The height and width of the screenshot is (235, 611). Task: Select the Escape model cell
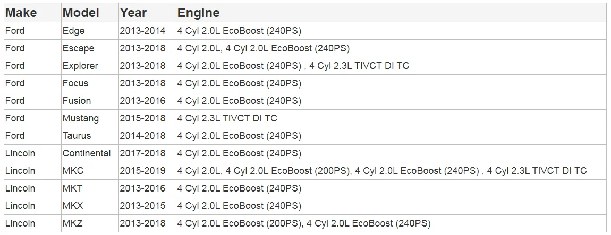point(78,48)
